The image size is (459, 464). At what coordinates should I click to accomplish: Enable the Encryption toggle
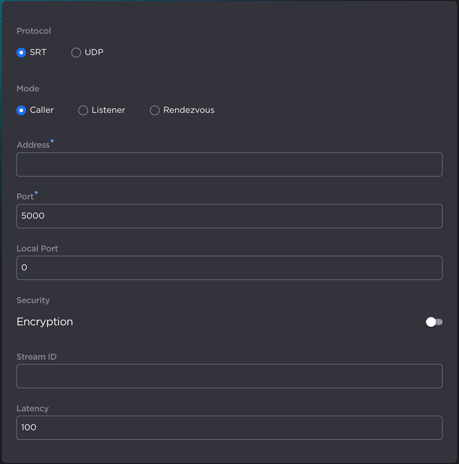tap(434, 322)
